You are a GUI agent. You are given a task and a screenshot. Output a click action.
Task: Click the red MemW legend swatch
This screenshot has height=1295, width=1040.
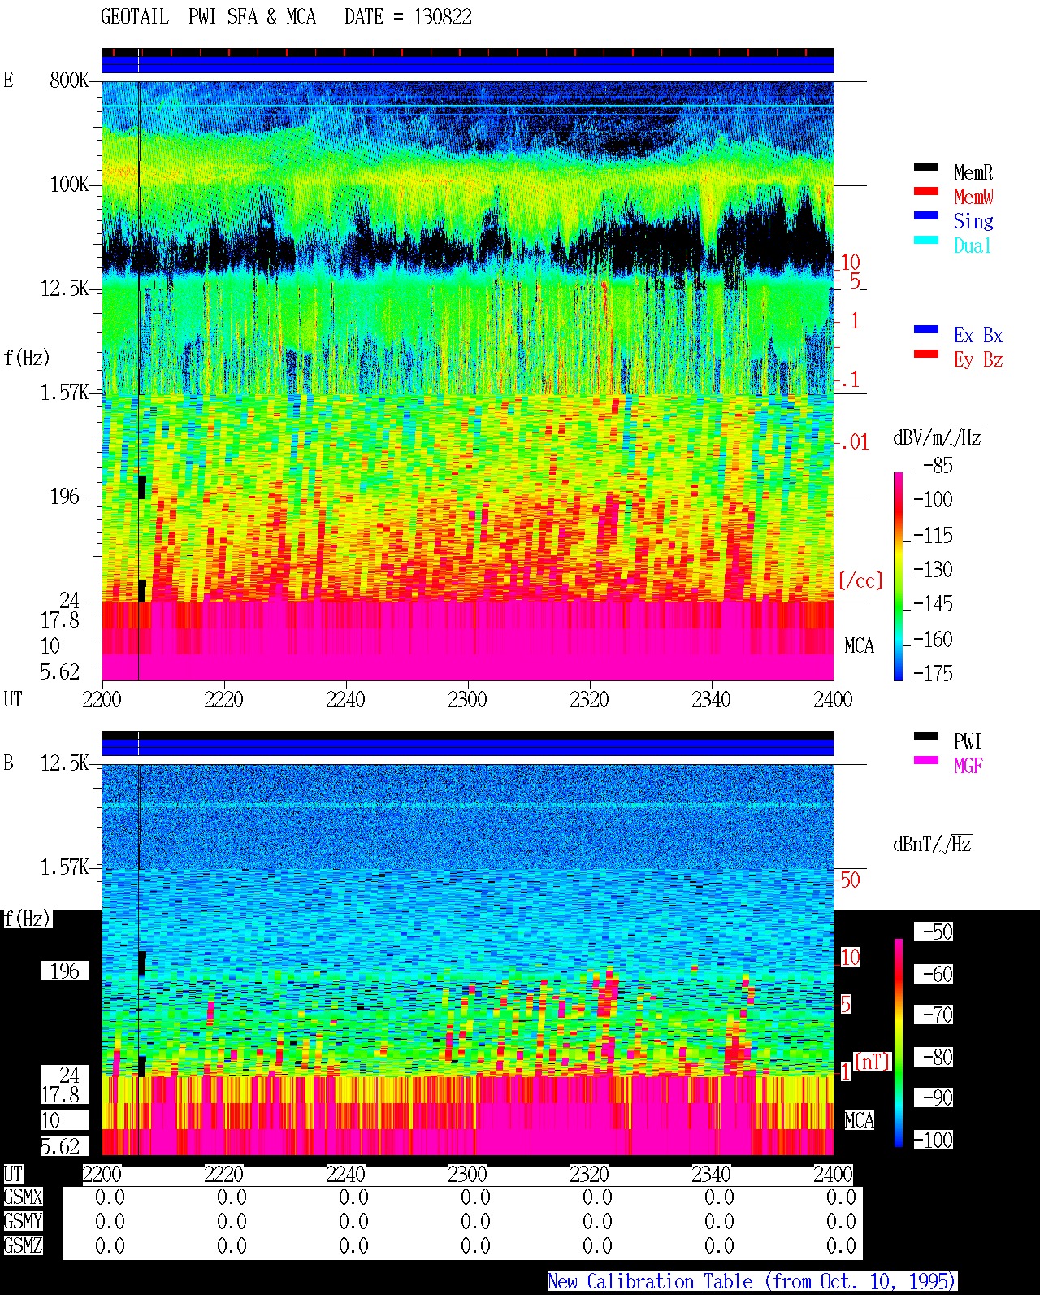[926, 192]
